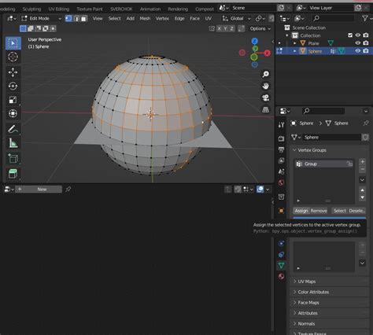This screenshot has height=335, width=373.
Task: Click the Sphere mesh name field
Action: click(332, 138)
